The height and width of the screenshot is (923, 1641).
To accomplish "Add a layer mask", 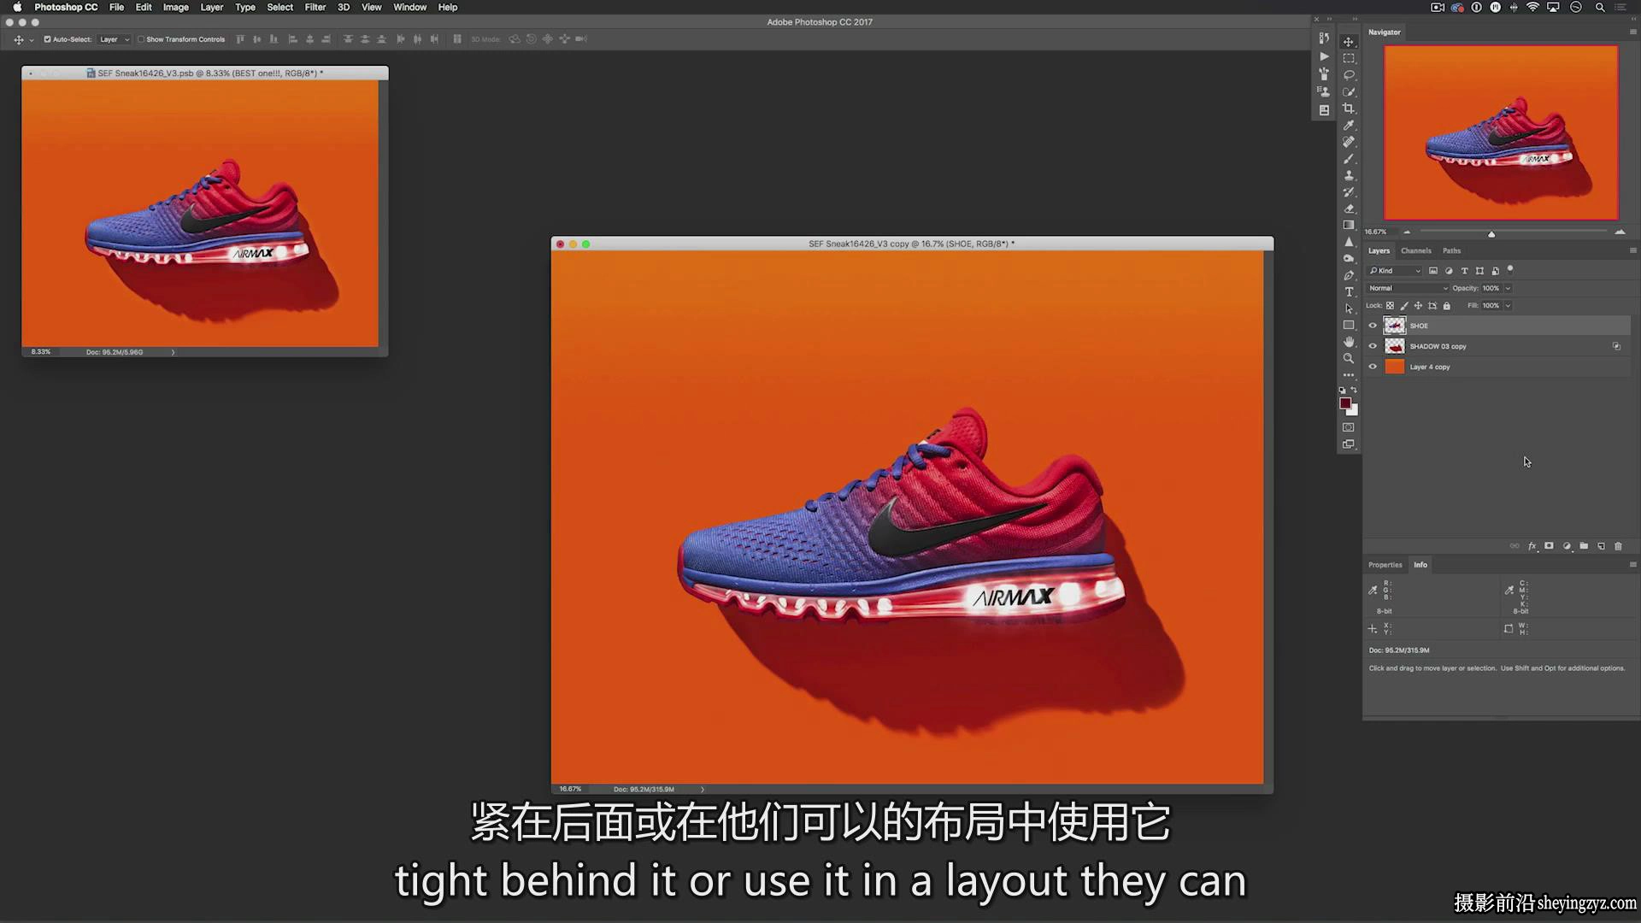I will pyautogui.click(x=1549, y=546).
